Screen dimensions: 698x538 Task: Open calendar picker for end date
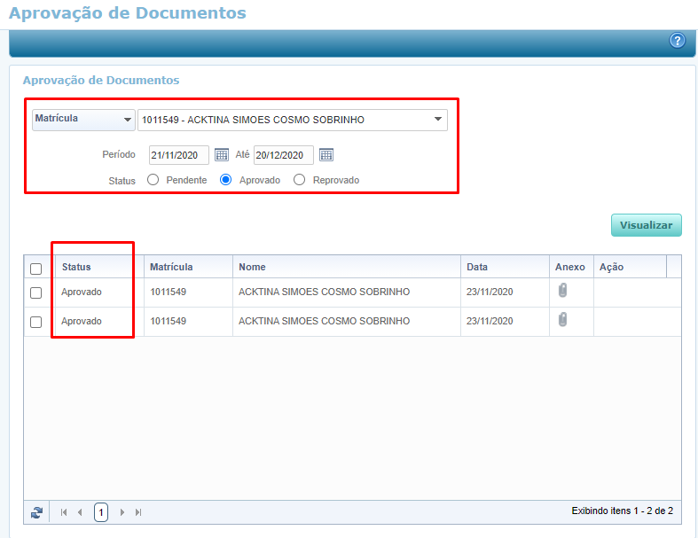(x=326, y=155)
